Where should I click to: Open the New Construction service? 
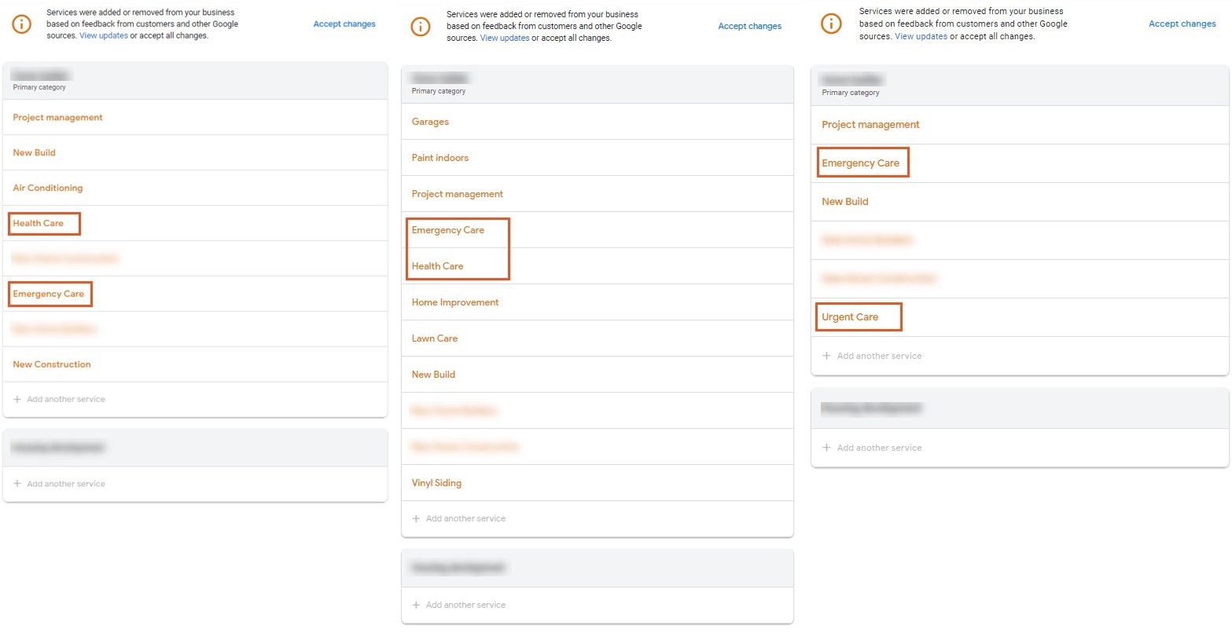coord(52,364)
